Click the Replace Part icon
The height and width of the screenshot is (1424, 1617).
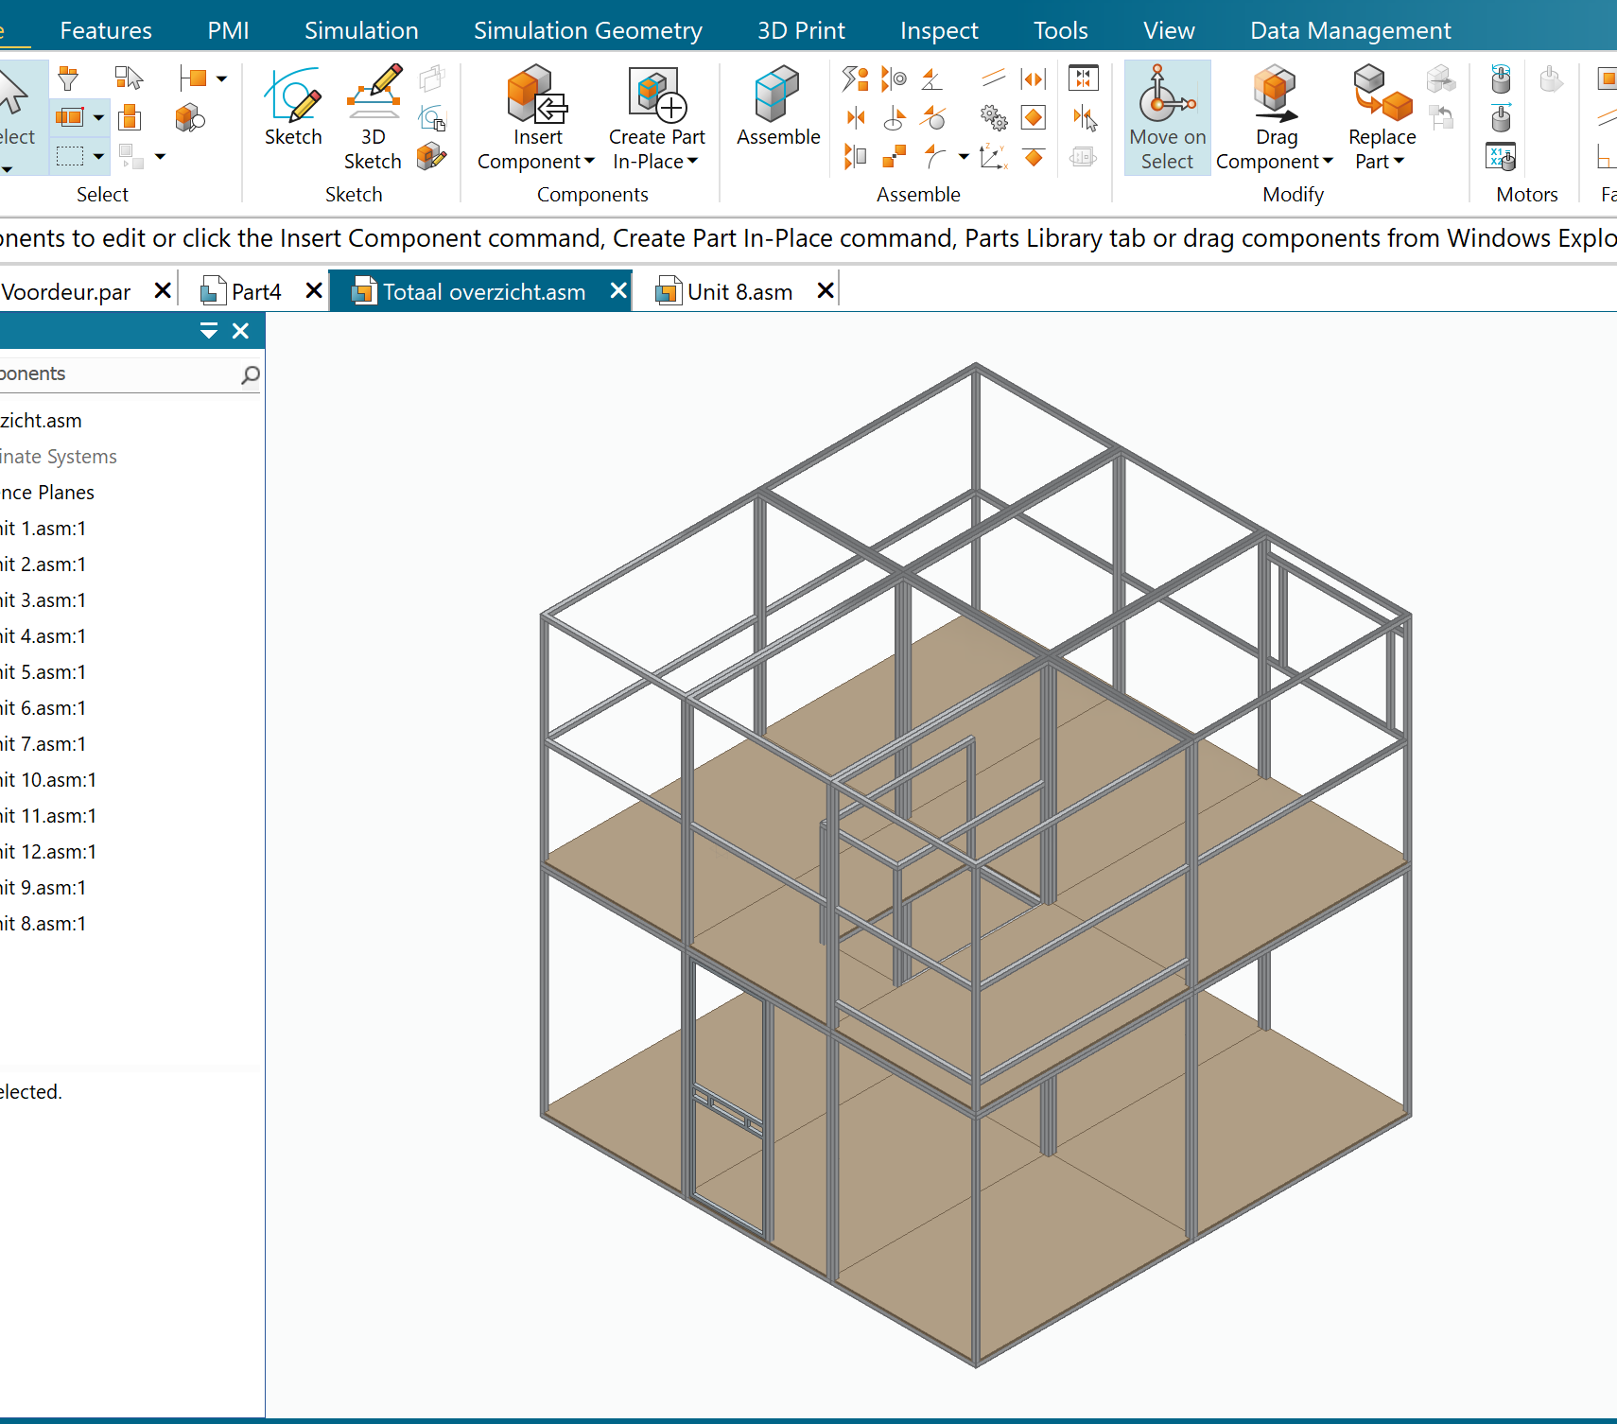(x=1381, y=96)
